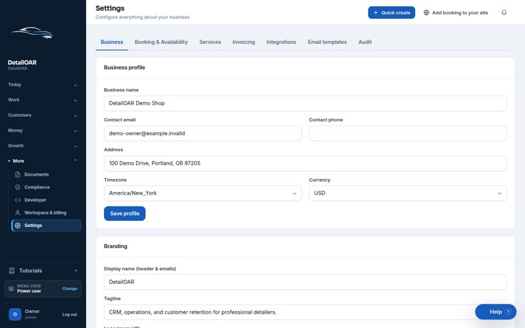
Task: Click the Quick create button
Action: 392,12
